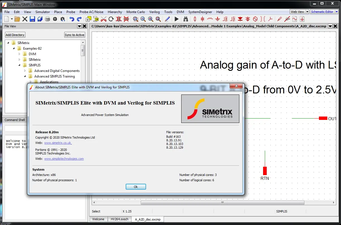Save the schematic with the floppy icon

point(32,19)
